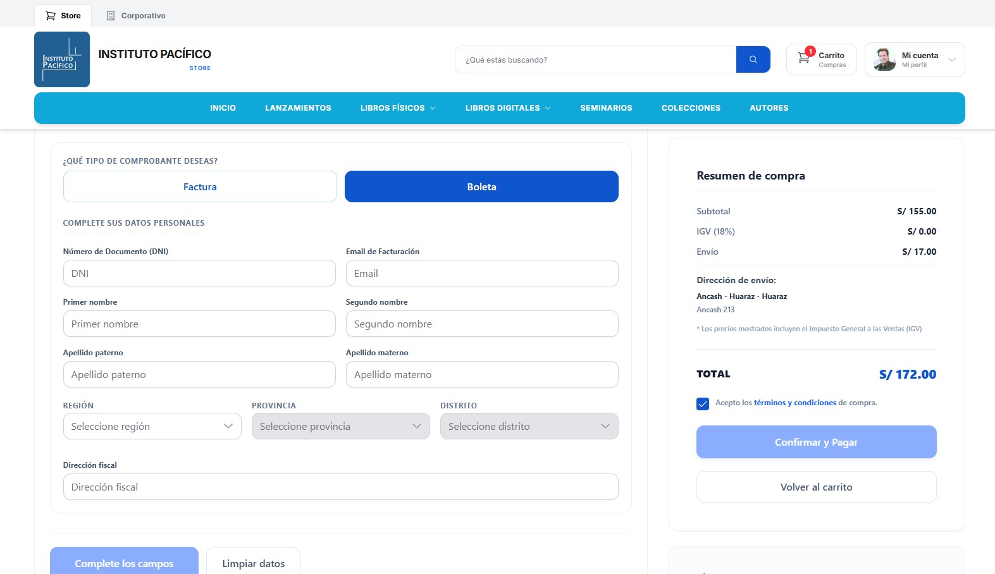995x574 pixels.
Task: Click the S/ 17.00 Envío value
Action: 919,252
